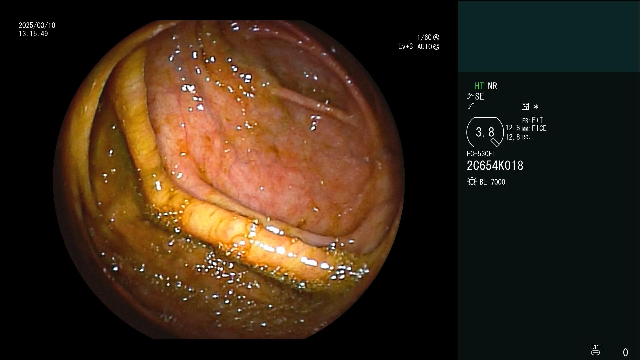Click the image count 0
Screen dimensions: 640x360
click(x=625, y=352)
